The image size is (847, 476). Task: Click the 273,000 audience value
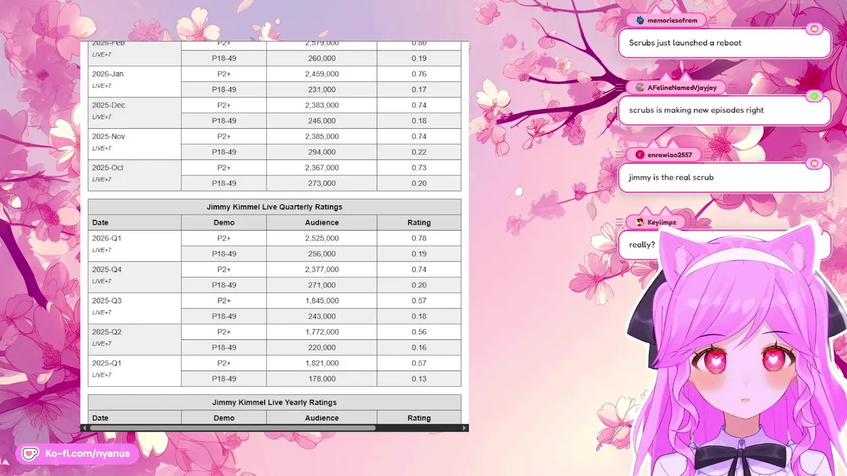click(322, 184)
